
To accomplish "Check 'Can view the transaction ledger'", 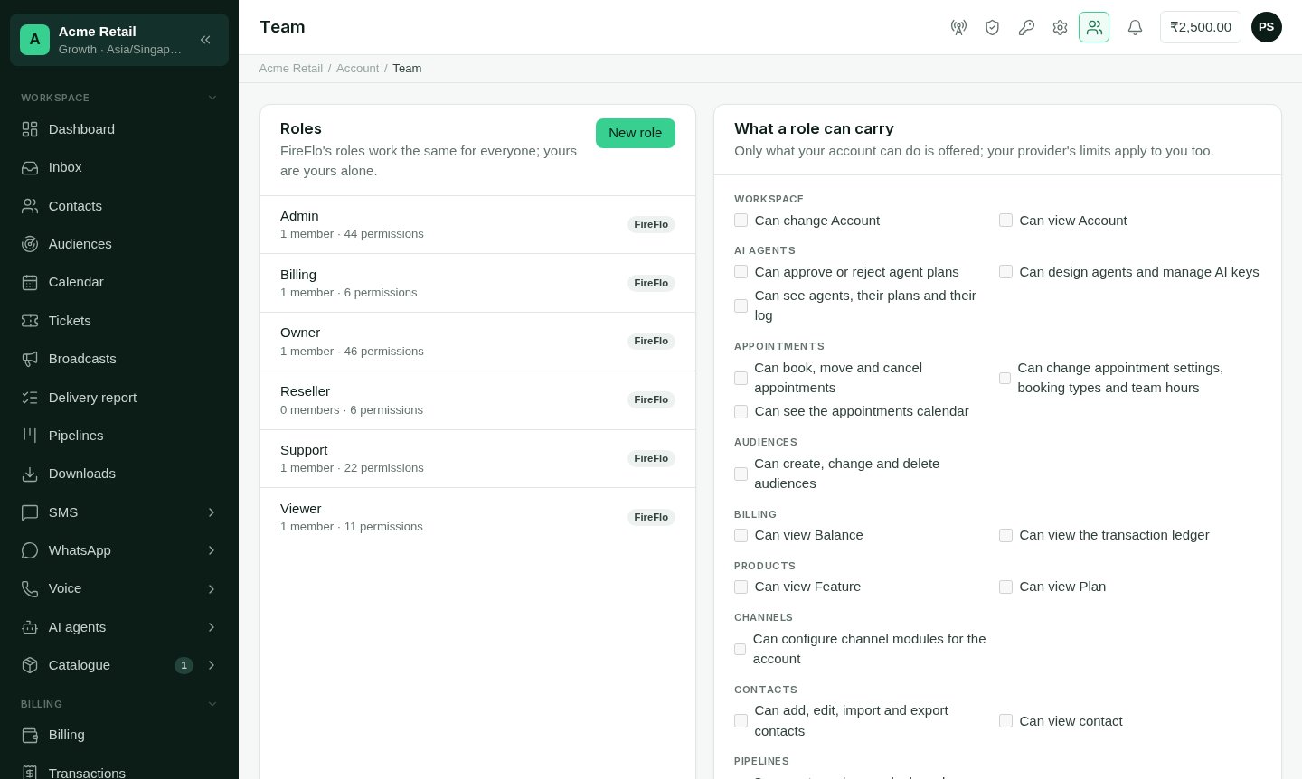I will (1005, 535).
